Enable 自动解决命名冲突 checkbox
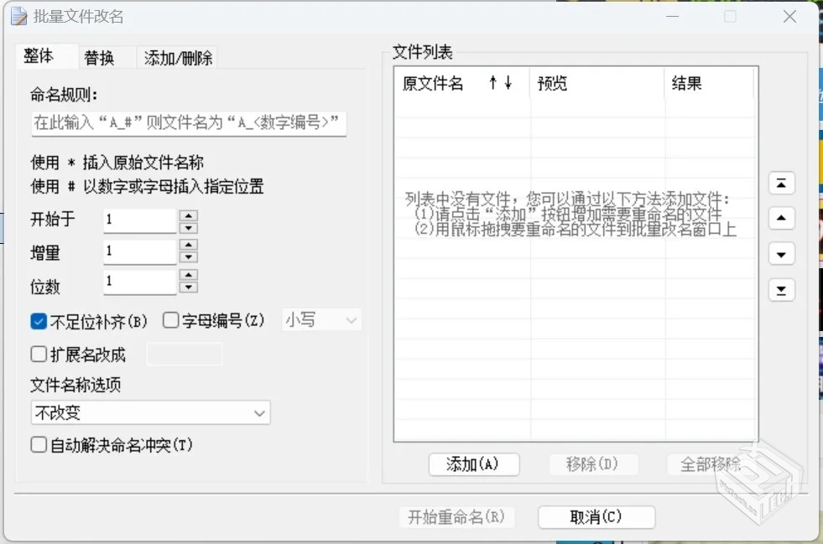Viewport: 823px width, 544px height. point(38,445)
